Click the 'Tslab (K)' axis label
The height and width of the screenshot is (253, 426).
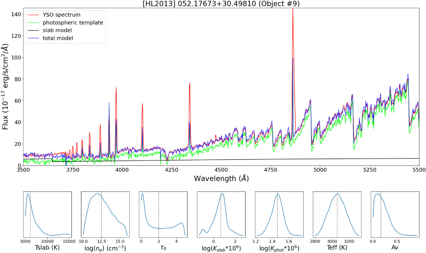coord(47,248)
